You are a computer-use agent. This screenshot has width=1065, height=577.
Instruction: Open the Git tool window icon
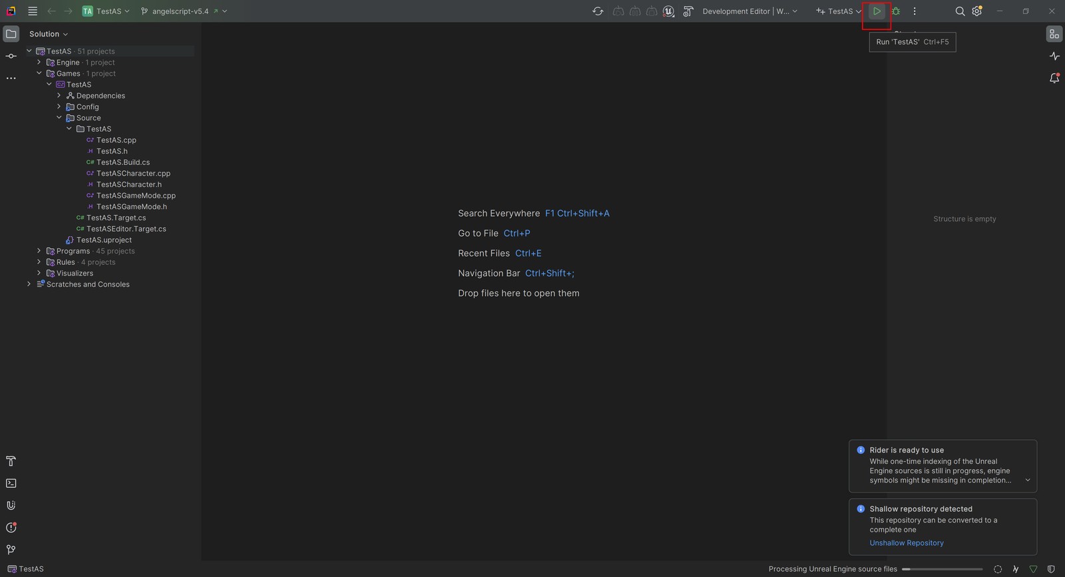click(11, 550)
